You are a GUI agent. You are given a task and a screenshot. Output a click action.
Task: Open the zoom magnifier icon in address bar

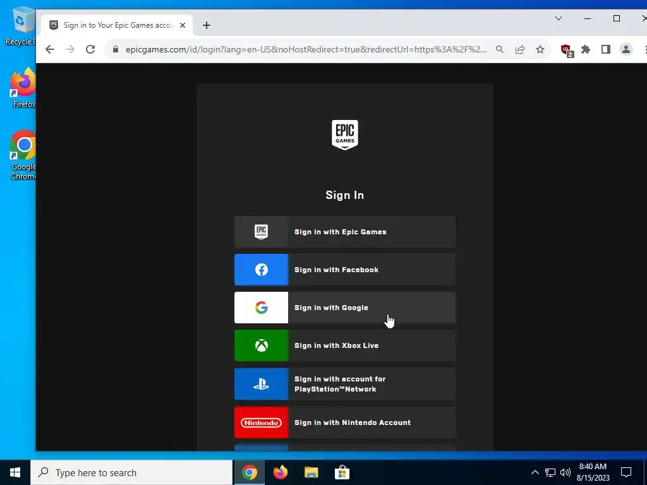pyautogui.click(x=500, y=49)
